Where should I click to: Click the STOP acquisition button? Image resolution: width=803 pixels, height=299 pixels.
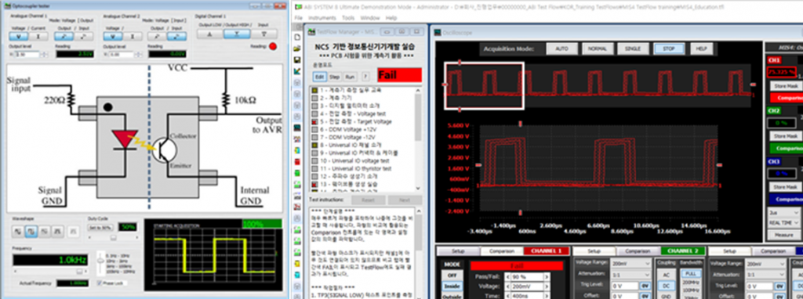coord(669,49)
